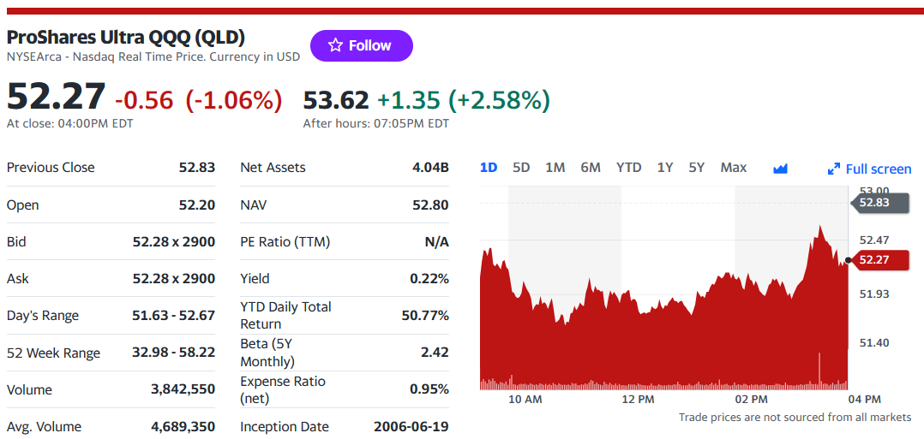Show the YTD chart range

pyautogui.click(x=629, y=168)
